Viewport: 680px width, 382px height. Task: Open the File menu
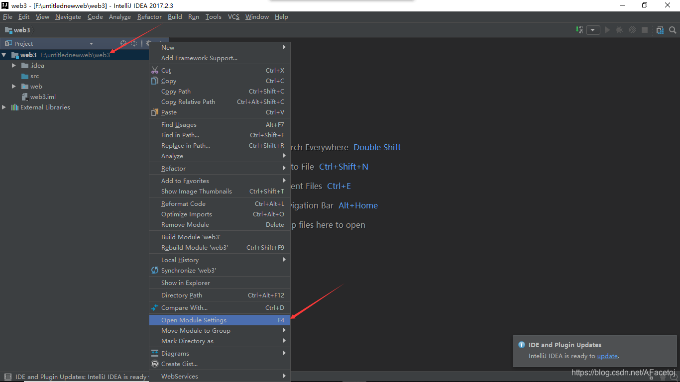pos(7,17)
